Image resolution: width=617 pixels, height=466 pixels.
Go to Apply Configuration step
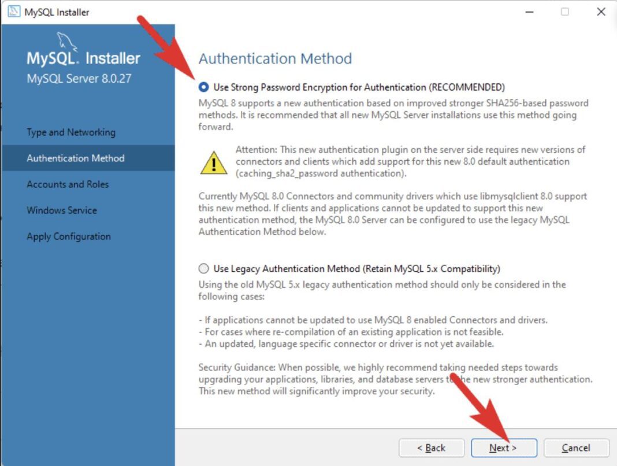69,236
